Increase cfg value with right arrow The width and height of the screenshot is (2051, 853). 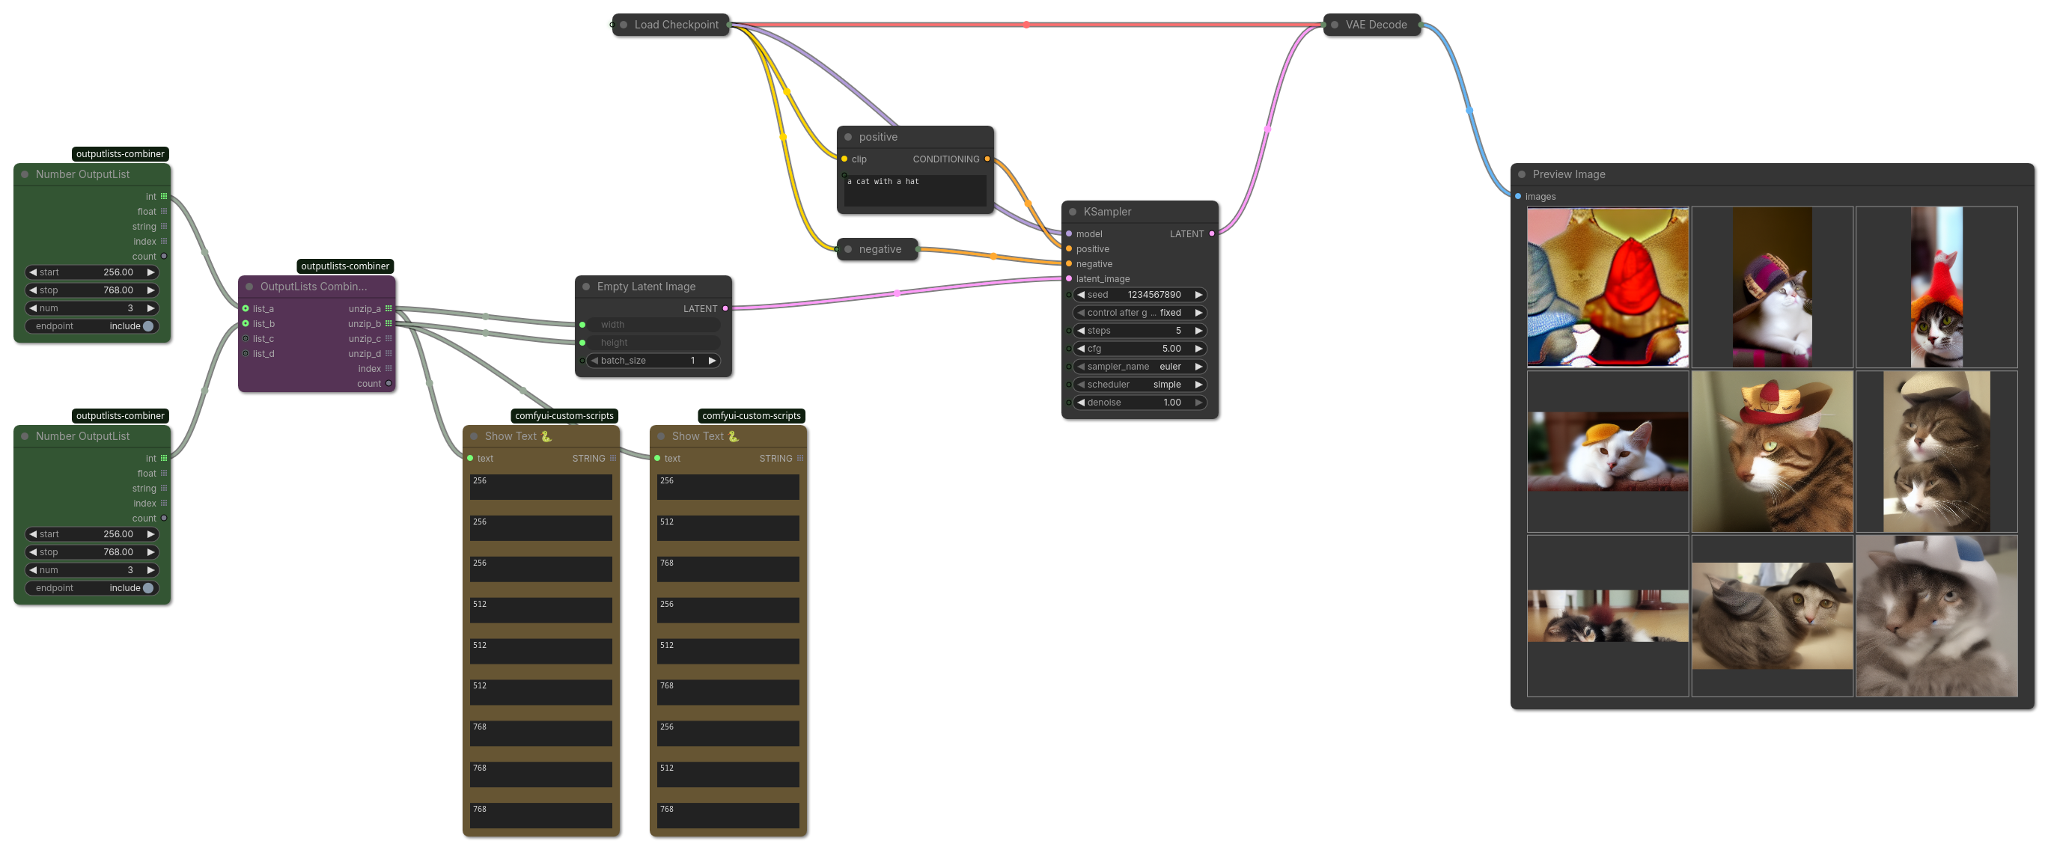1198,349
